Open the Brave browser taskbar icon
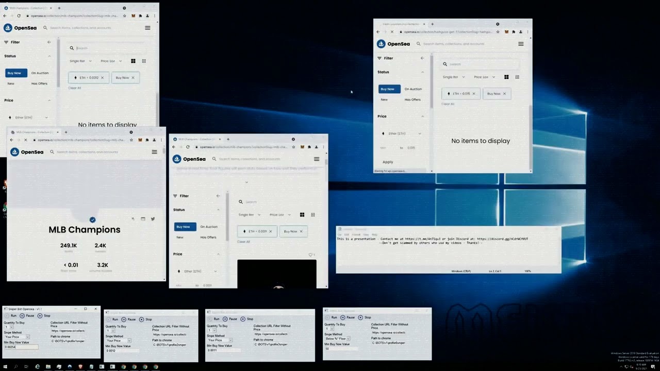 tap(80, 367)
